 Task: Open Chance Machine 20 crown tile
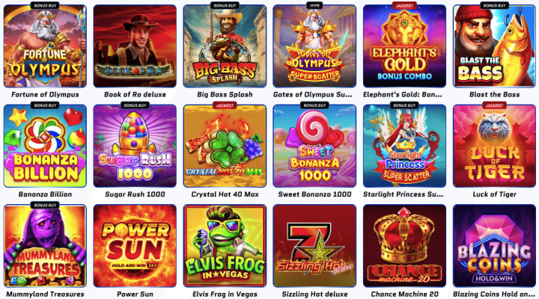pos(404,246)
